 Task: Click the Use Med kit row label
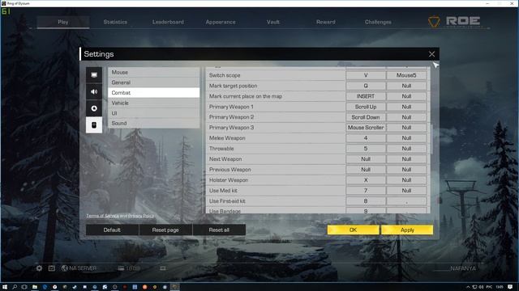(x=223, y=191)
